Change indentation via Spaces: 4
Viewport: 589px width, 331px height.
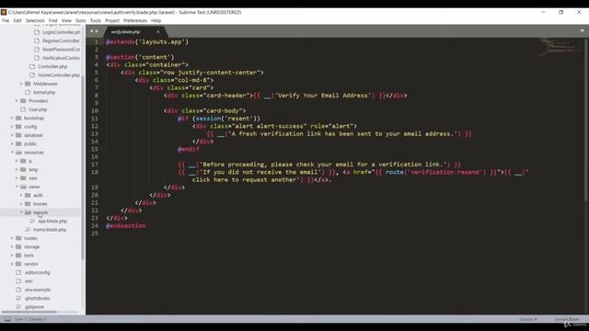click(528, 319)
